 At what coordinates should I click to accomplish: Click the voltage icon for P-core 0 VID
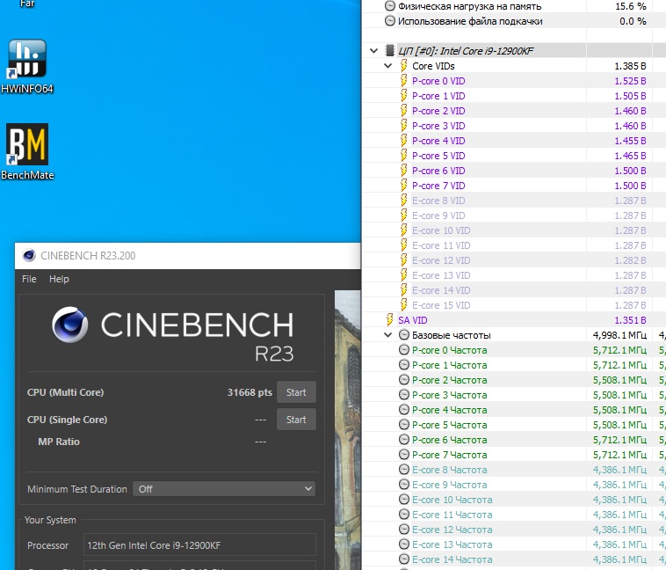(x=404, y=80)
